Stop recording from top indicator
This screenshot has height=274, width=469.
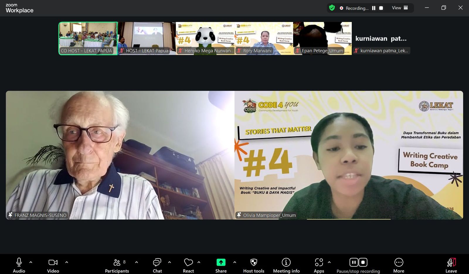381,8
